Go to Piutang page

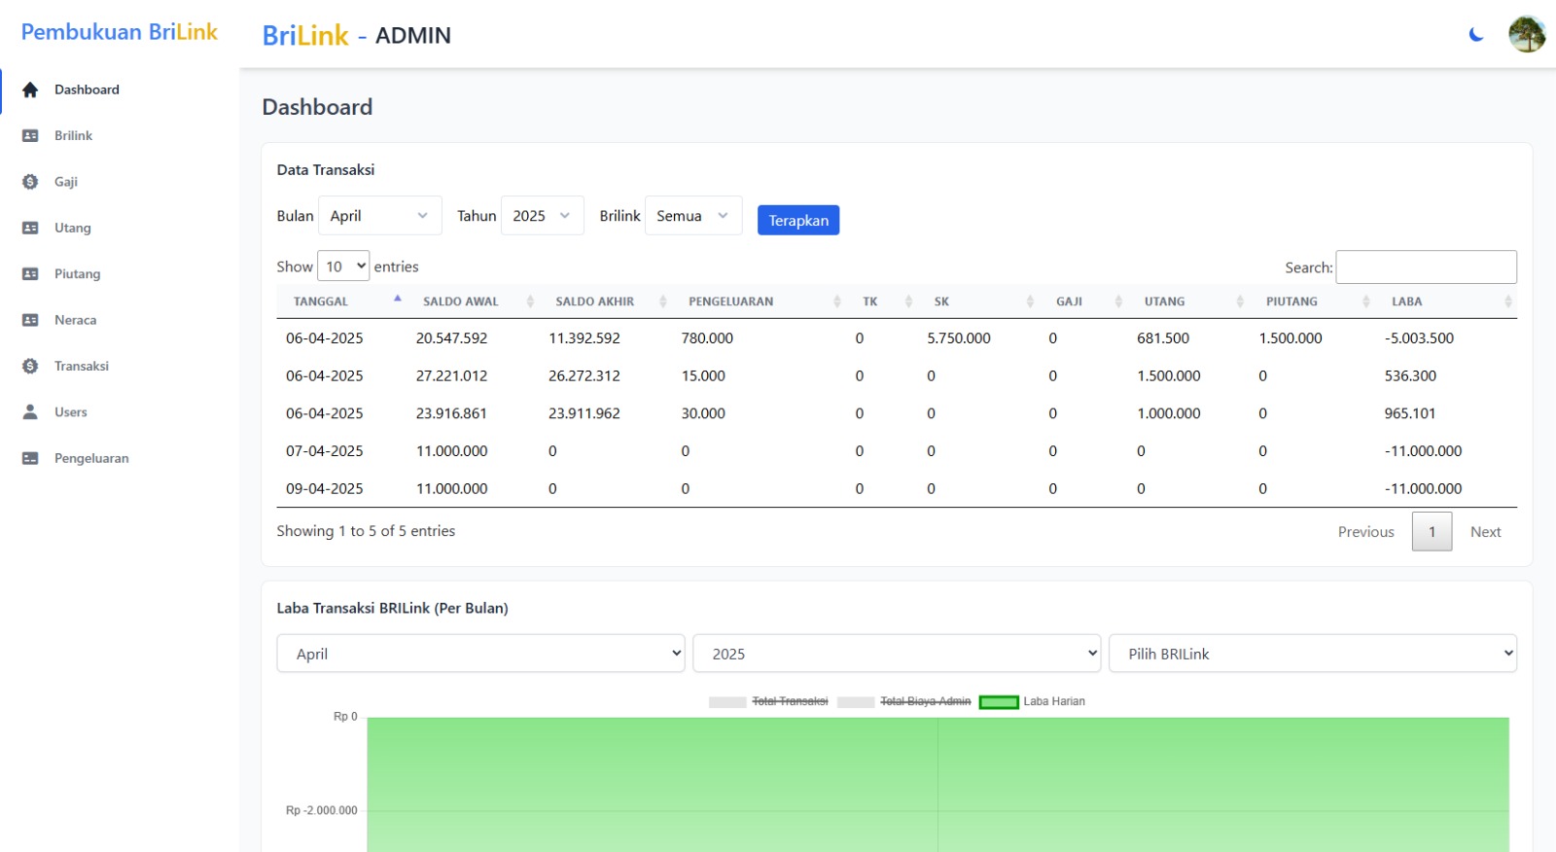tap(77, 274)
